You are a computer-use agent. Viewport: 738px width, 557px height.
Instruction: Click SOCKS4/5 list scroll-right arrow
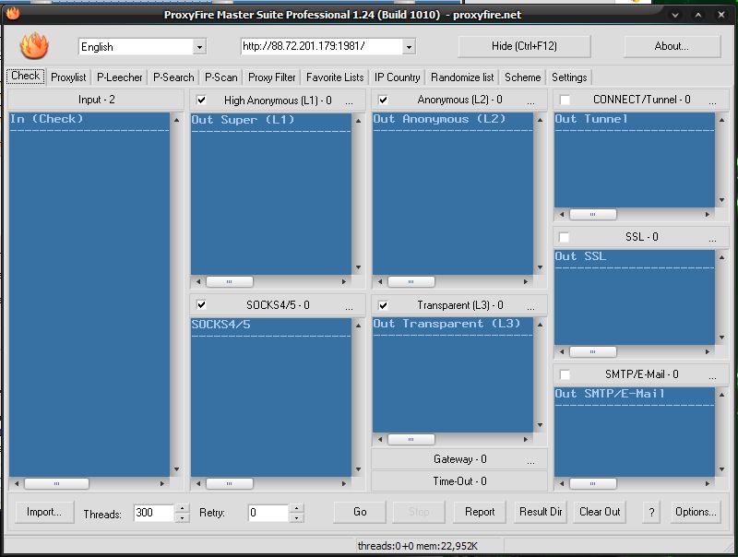pos(344,483)
